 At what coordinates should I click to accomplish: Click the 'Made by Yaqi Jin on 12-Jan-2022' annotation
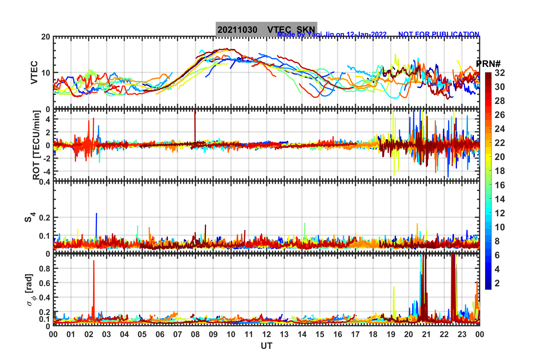(332, 34)
